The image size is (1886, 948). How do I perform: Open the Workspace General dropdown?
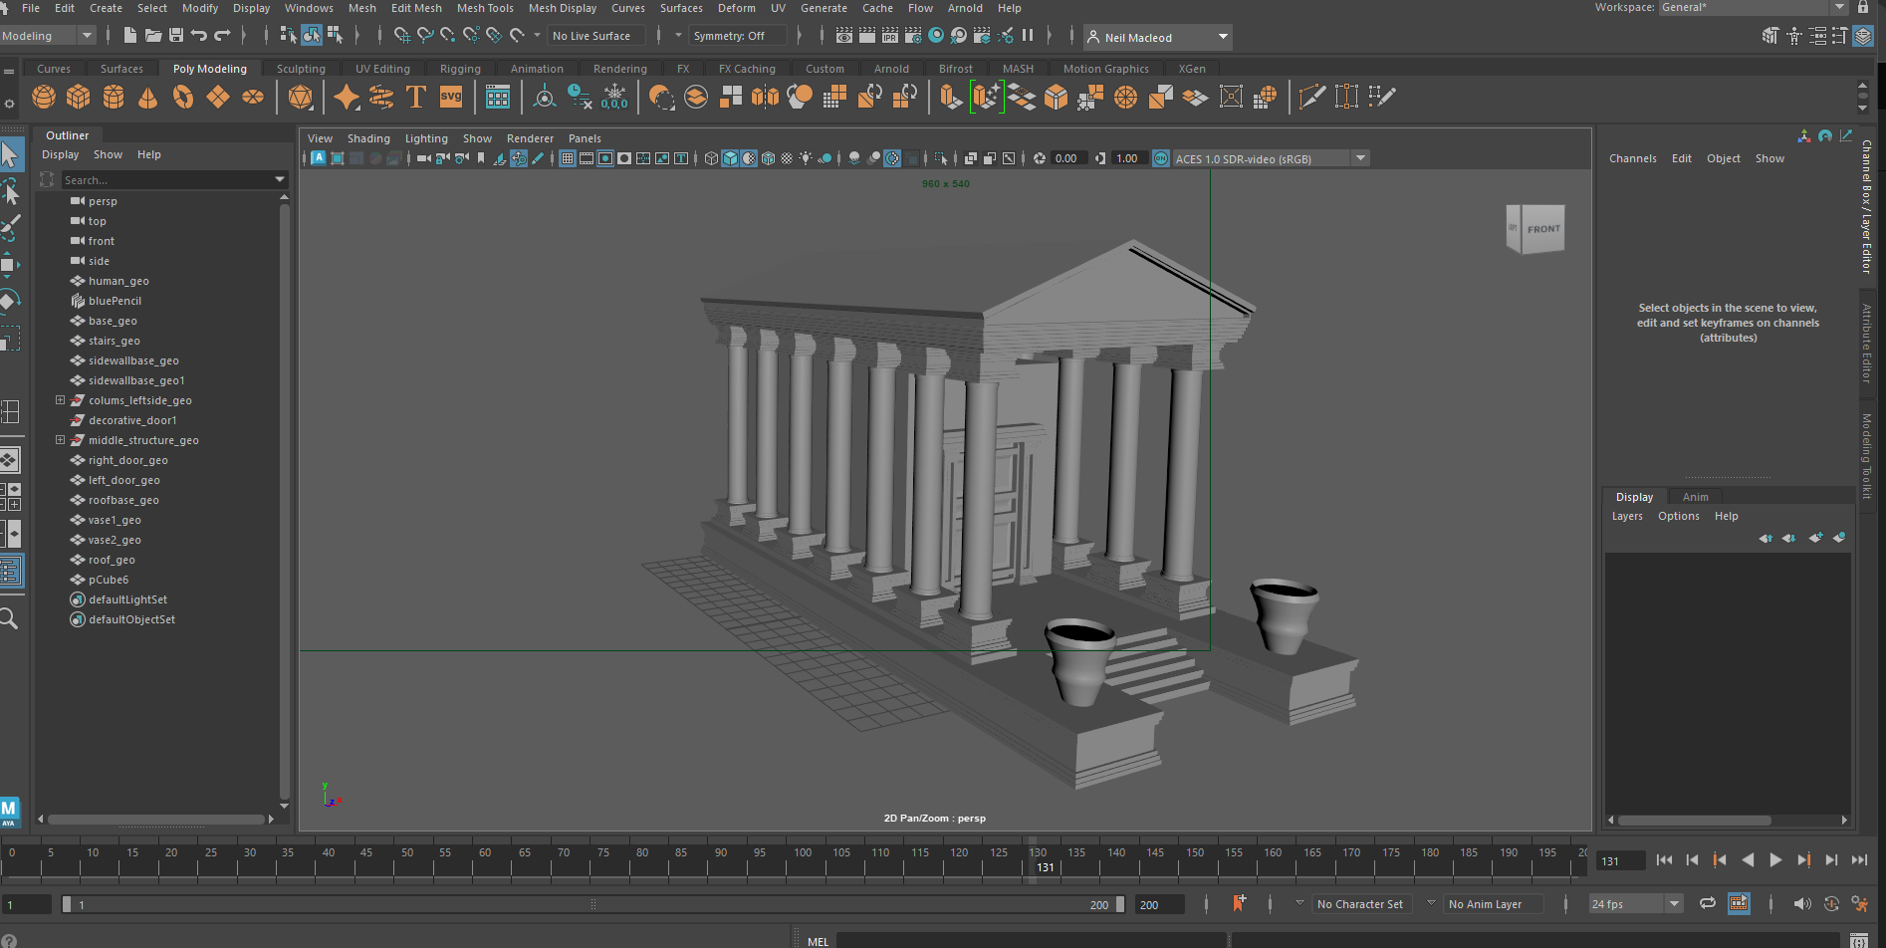click(x=1754, y=7)
